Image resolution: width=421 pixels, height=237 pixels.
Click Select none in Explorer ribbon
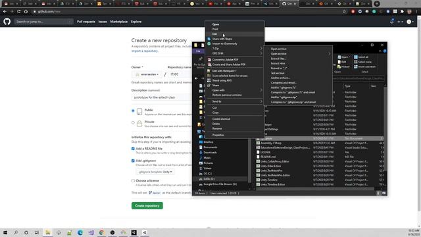pos(362,62)
